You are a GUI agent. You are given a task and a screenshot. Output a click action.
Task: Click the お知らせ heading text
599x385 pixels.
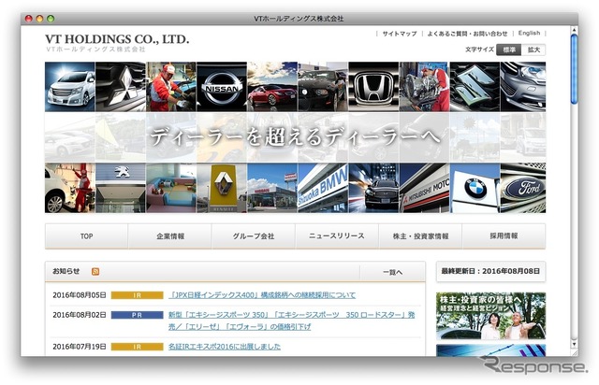coord(66,271)
